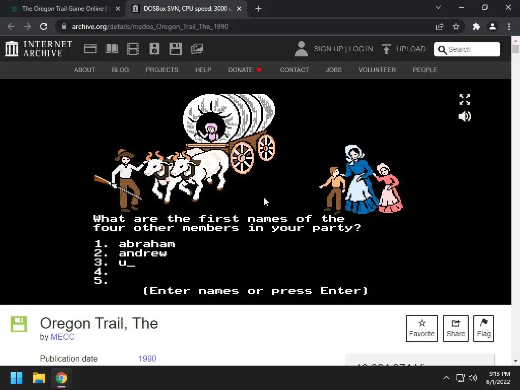
Task: Click the UPLOAD arrow icon
Action: (x=386, y=49)
